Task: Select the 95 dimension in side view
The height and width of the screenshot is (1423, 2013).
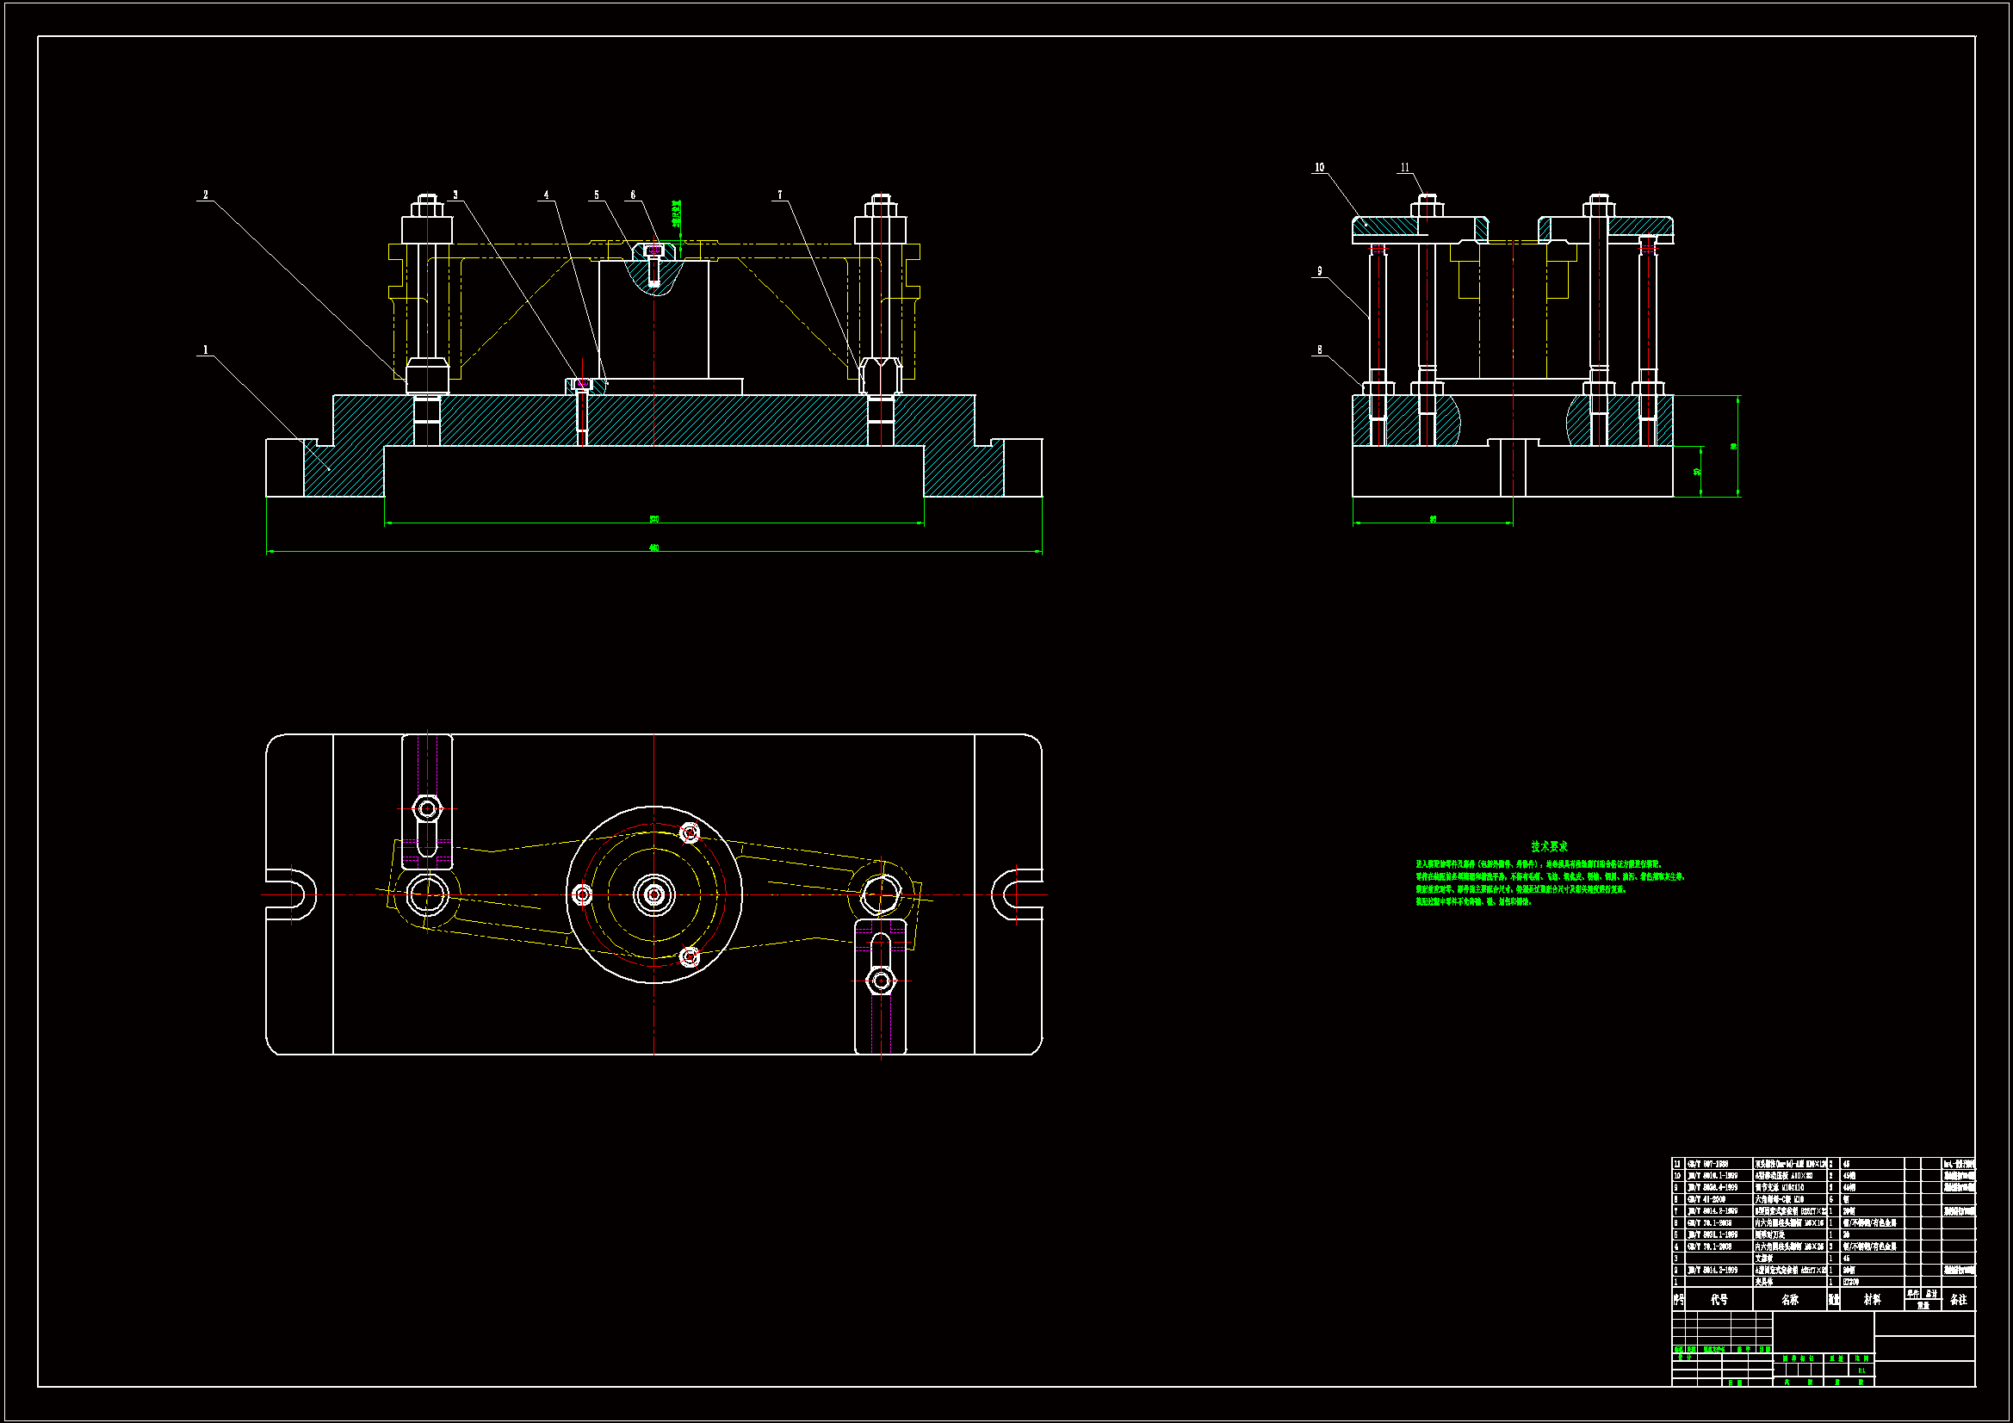Action: 1434,519
